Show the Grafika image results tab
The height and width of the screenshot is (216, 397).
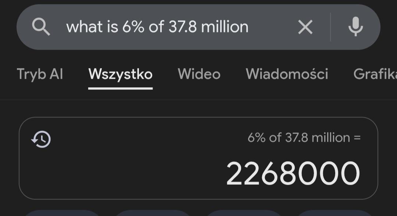click(375, 74)
